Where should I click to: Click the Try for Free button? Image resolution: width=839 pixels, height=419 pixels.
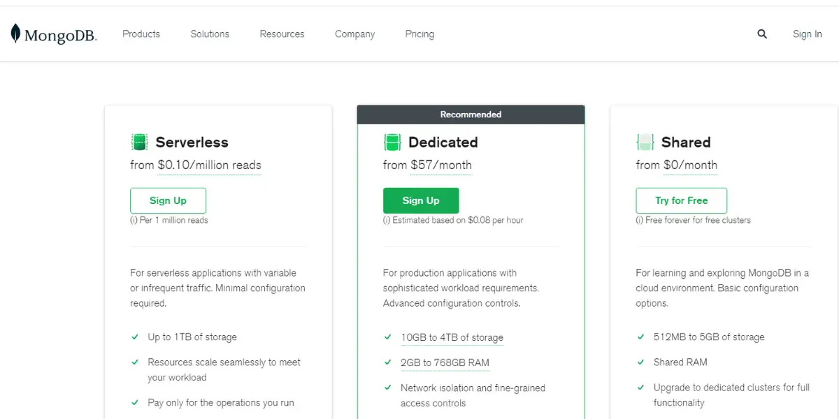(x=682, y=200)
